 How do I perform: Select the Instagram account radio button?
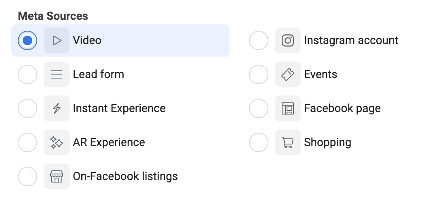[259, 40]
